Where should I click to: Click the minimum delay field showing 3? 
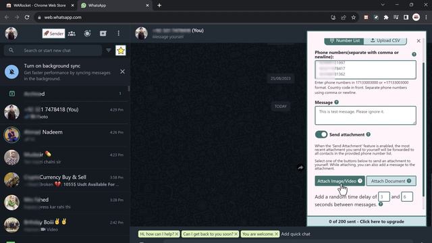tap(384, 196)
